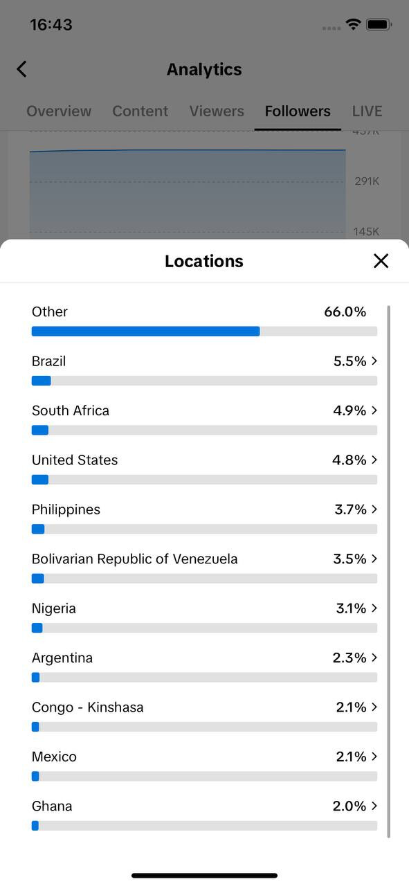Go to the LIVE tab
409x886 pixels.
pyautogui.click(x=367, y=111)
